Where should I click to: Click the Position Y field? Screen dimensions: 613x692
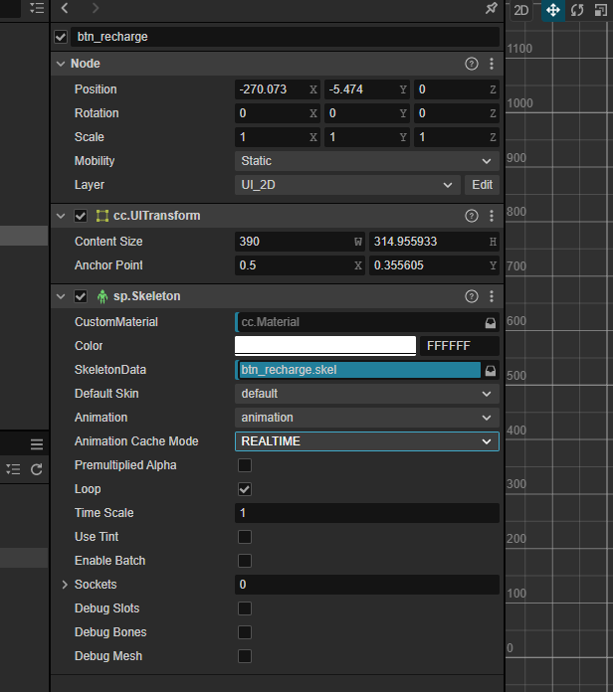click(367, 89)
